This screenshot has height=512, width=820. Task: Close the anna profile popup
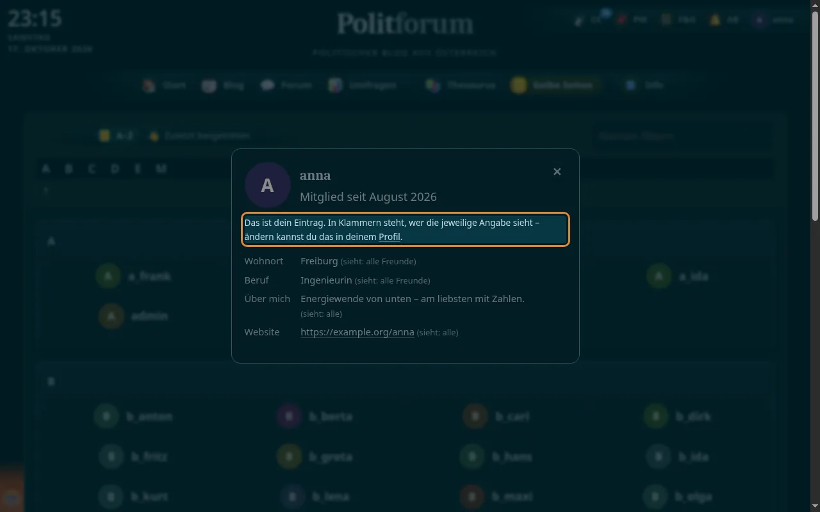557,172
